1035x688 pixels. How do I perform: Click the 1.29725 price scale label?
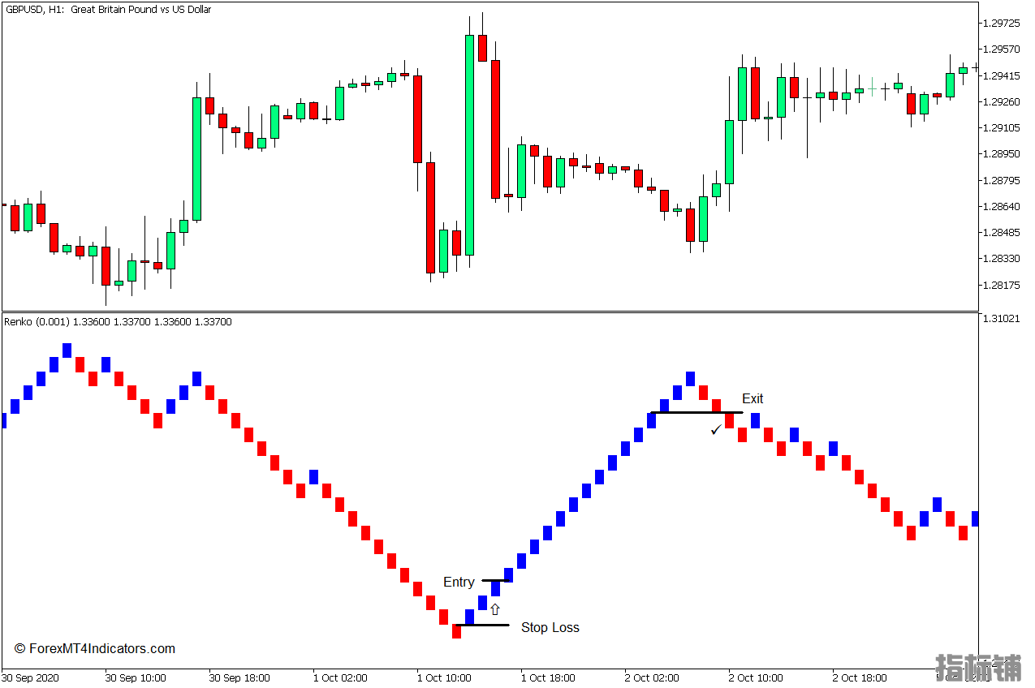pyautogui.click(x=1001, y=23)
